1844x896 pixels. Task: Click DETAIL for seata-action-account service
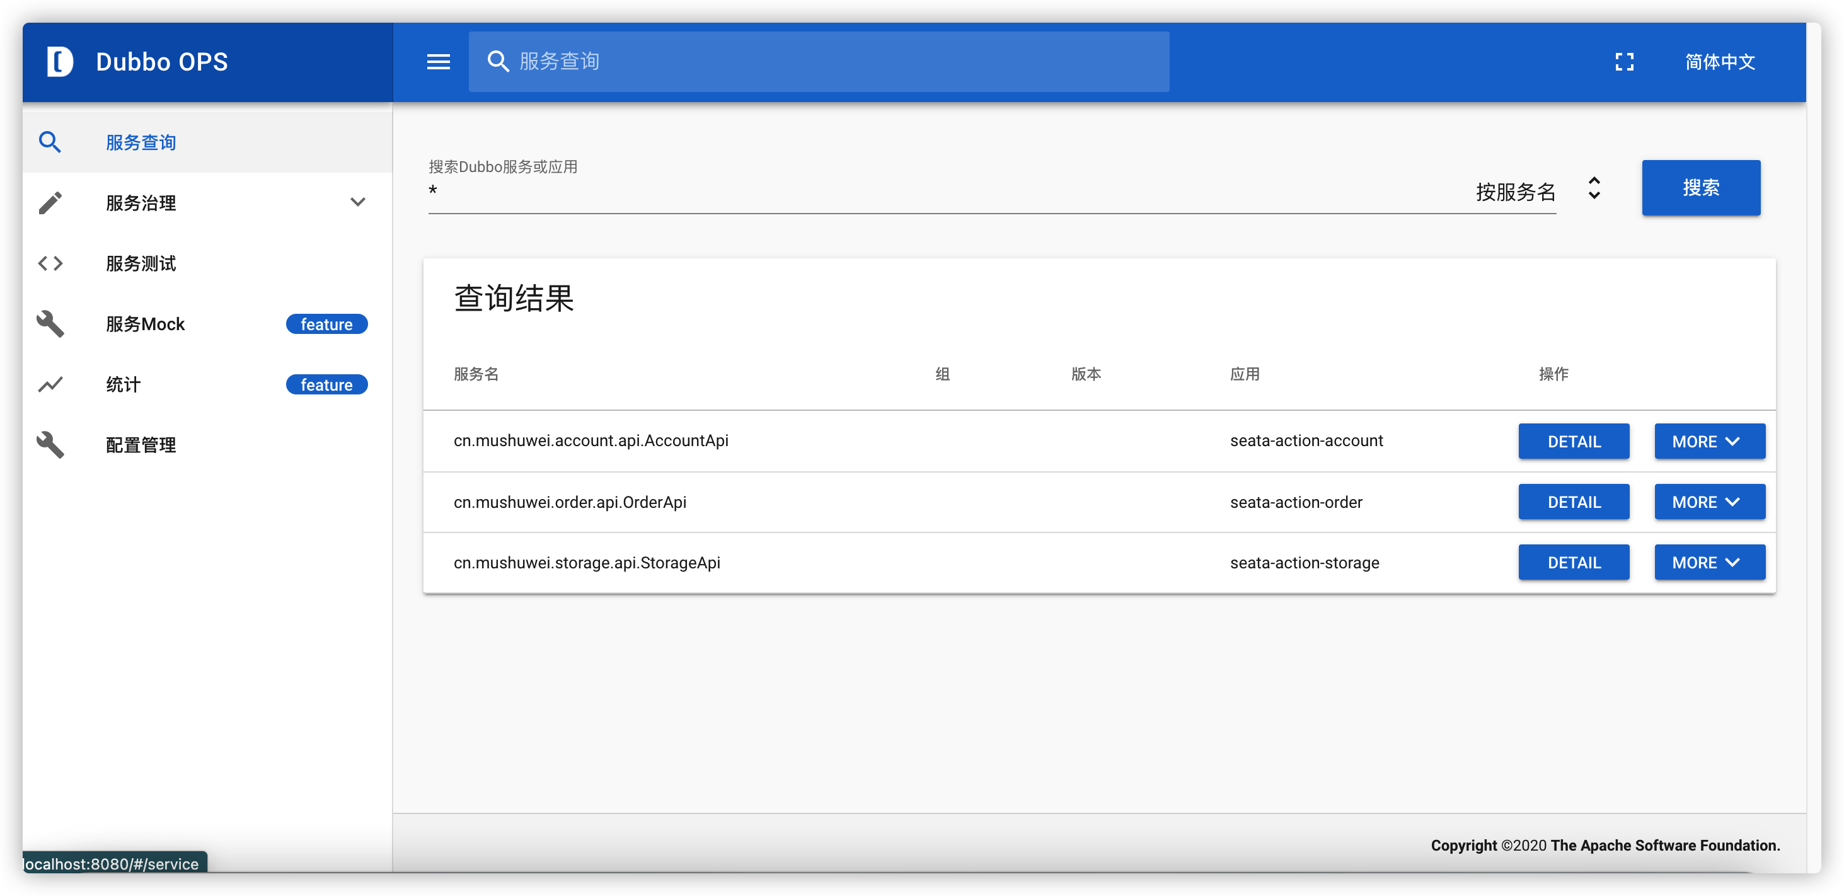coord(1573,441)
